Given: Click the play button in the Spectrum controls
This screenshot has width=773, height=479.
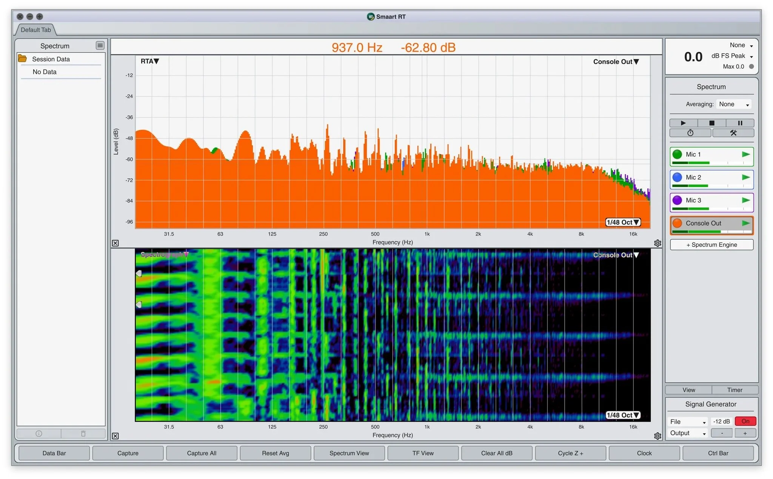Looking at the screenshot, I should tap(683, 123).
